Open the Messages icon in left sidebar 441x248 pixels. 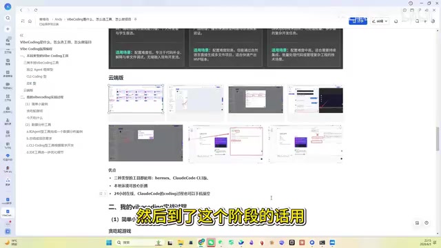(8, 41)
